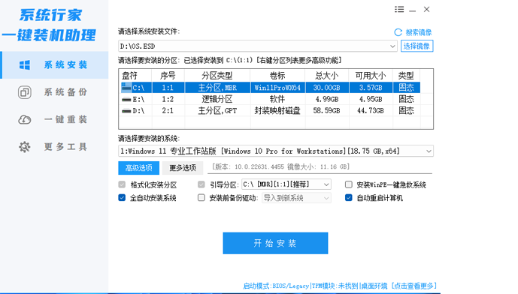Enable 安装WinPE一键急救系统 checkbox

(349, 184)
